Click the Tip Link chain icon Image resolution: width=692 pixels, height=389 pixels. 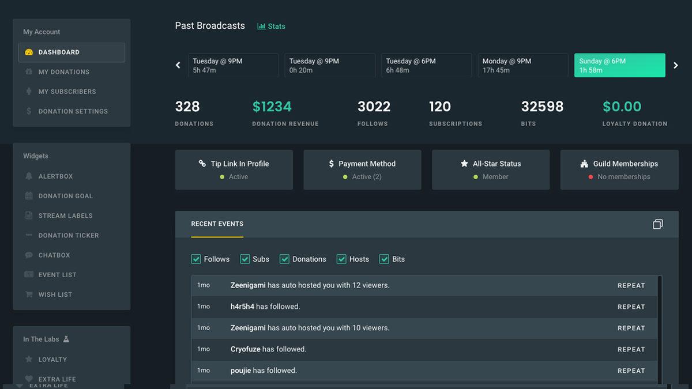coord(203,164)
